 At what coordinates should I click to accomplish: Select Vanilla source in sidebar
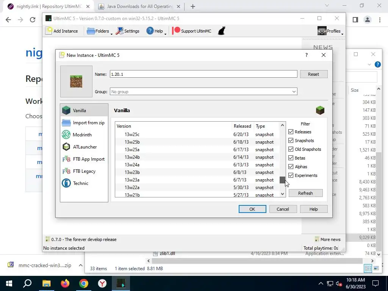(84, 110)
